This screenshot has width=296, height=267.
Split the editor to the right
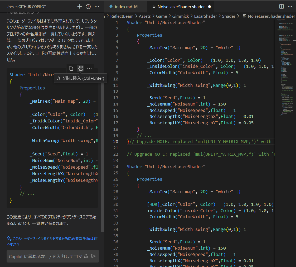click(x=282, y=7)
